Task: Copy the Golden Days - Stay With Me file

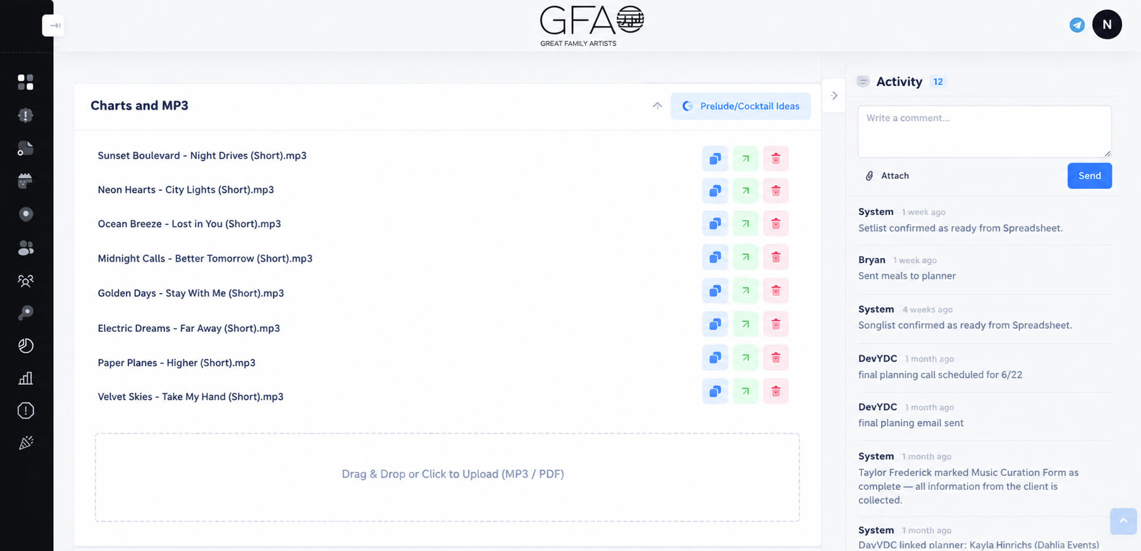Action: [715, 291]
